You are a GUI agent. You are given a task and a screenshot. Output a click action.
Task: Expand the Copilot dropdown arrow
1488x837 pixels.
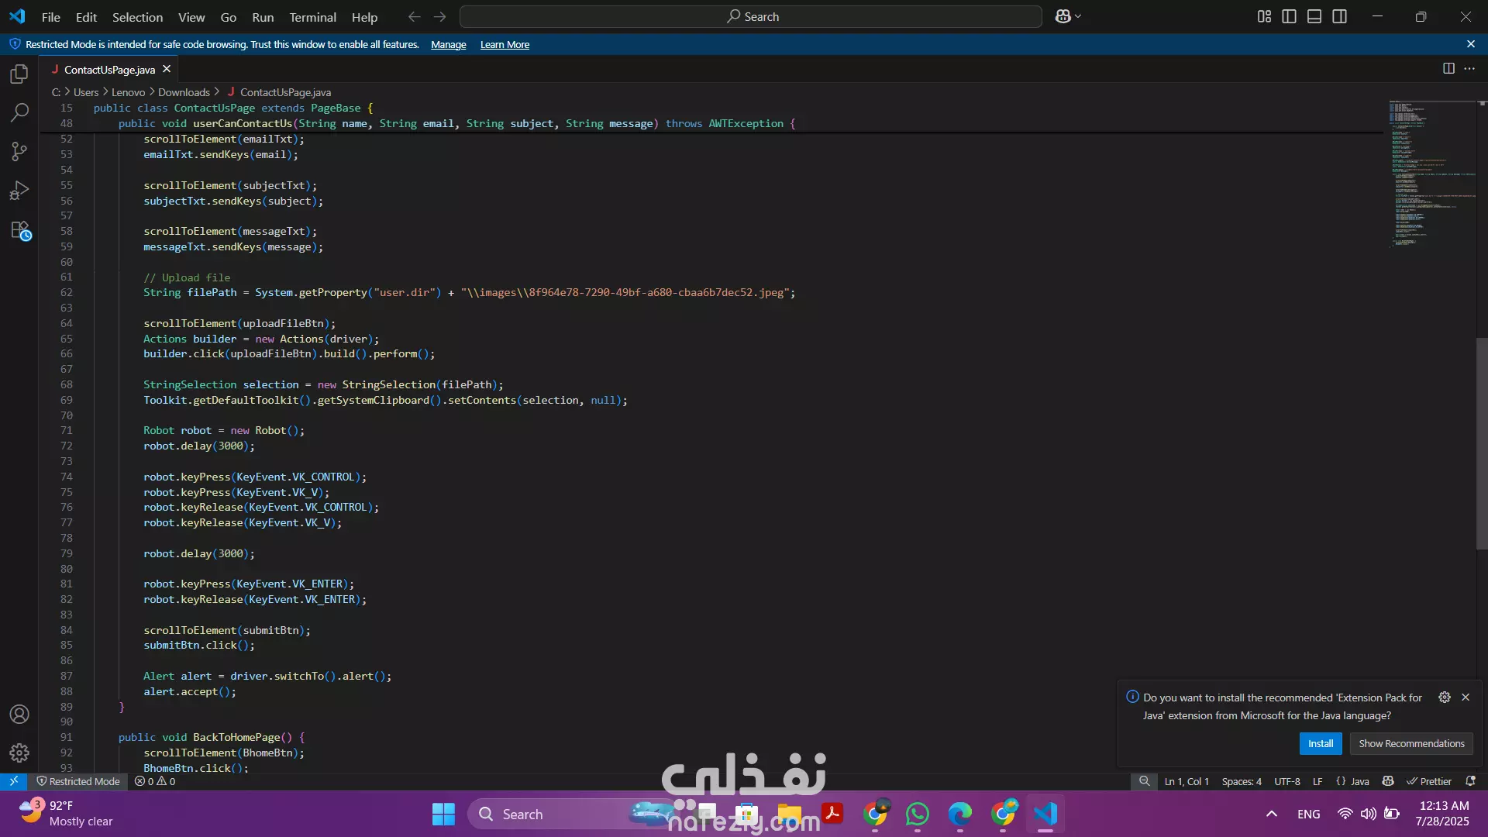click(1078, 16)
